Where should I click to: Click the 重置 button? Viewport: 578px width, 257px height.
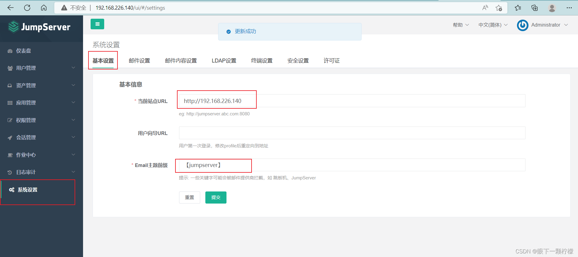point(190,198)
